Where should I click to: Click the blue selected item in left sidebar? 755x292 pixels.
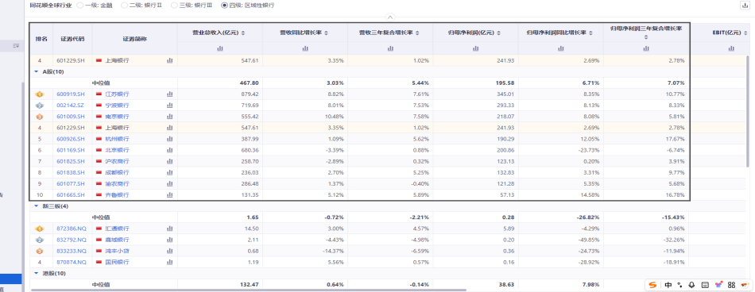(x=10, y=279)
